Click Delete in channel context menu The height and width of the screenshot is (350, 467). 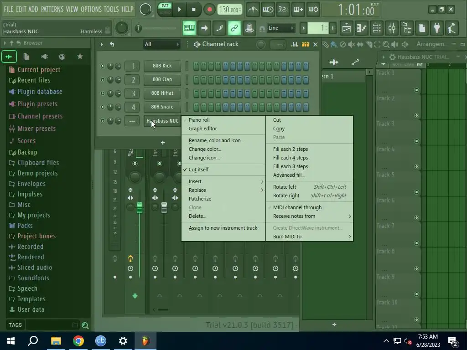coord(197,216)
